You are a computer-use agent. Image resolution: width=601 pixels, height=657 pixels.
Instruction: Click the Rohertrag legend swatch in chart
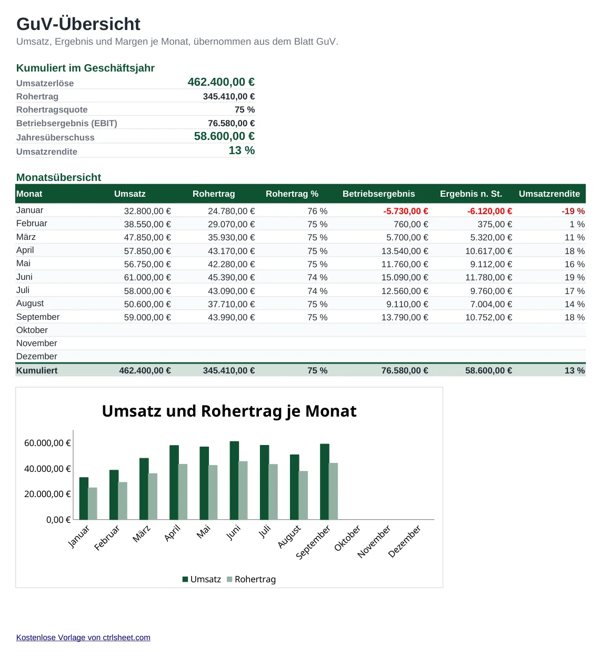229,579
